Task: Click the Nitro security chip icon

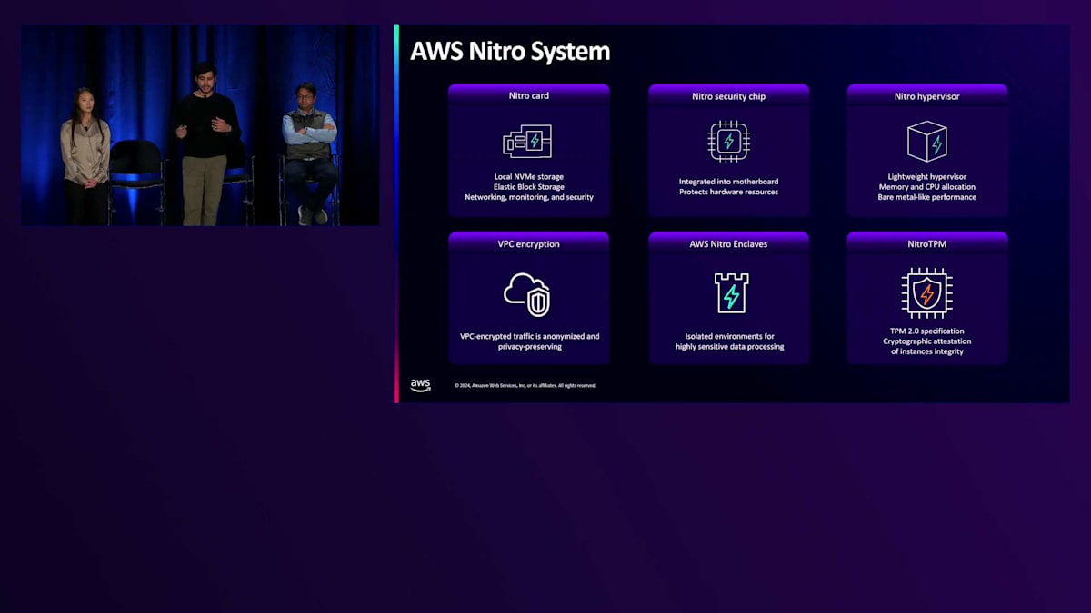Action: coord(728,141)
